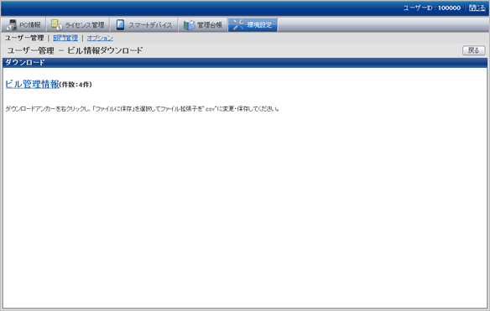Select the ユーザー管理 submenu item

[x=24, y=38]
